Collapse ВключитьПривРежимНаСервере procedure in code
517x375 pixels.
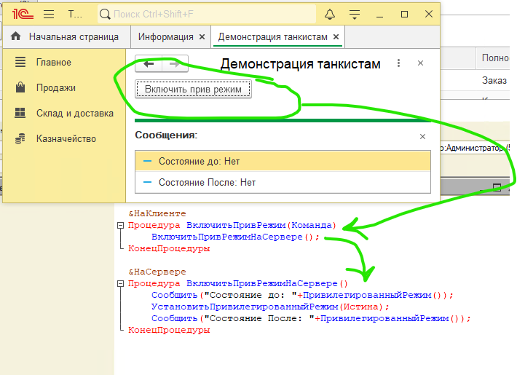120,283
